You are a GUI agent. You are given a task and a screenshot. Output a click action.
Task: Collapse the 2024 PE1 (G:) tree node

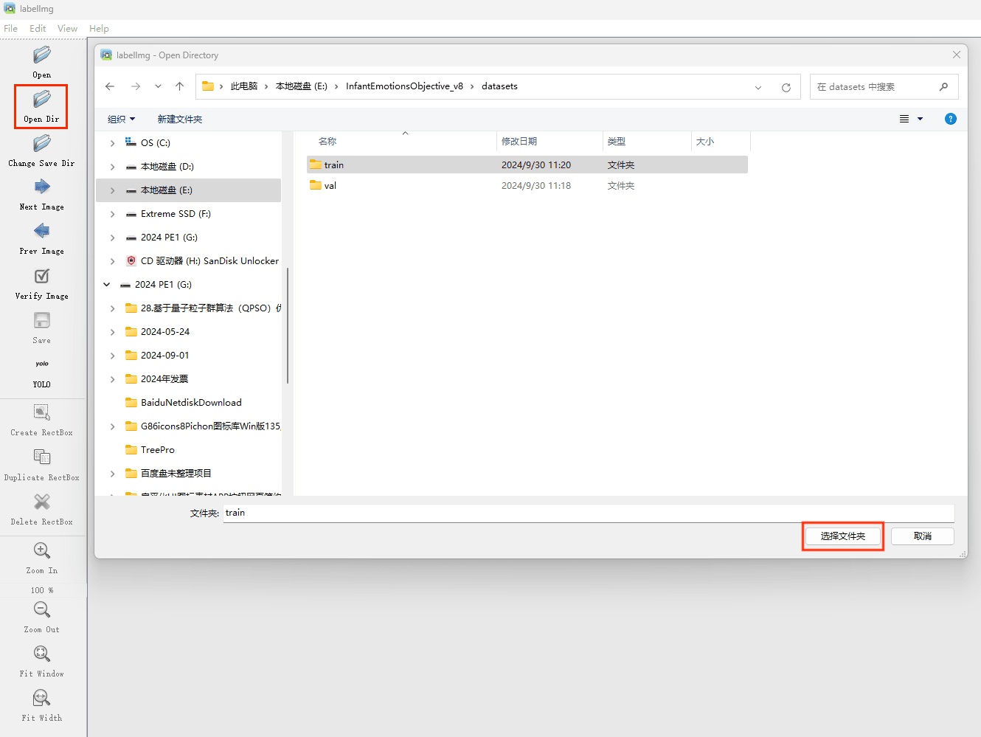[107, 284]
